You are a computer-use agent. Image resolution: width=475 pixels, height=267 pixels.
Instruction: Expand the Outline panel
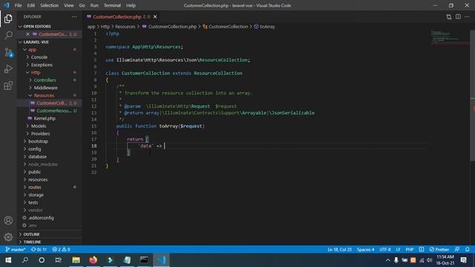pos(50,234)
